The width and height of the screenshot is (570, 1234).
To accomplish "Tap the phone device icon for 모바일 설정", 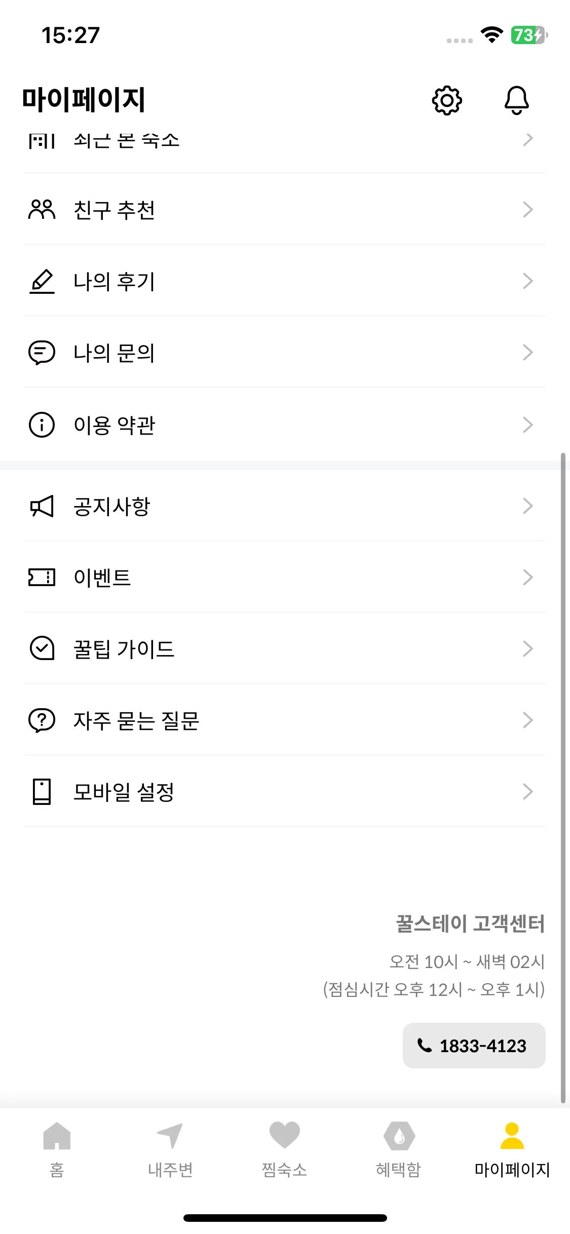I will click(x=42, y=792).
